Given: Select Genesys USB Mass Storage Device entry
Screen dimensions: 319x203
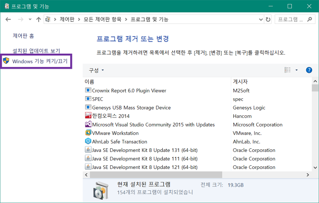Looking at the screenshot, I should 131,107.
